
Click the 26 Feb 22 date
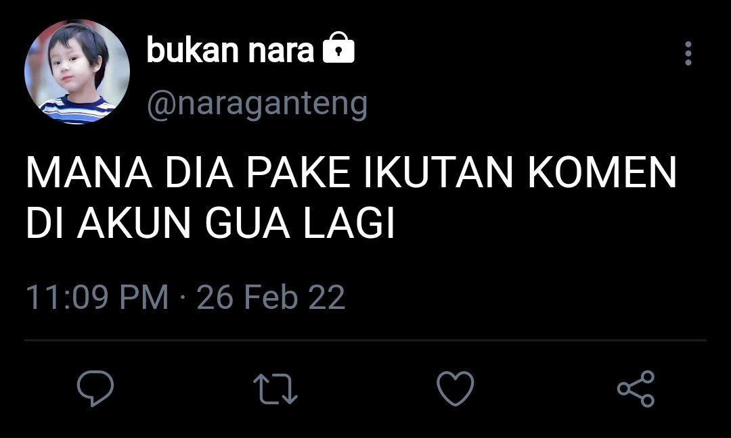(x=271, y=297)
